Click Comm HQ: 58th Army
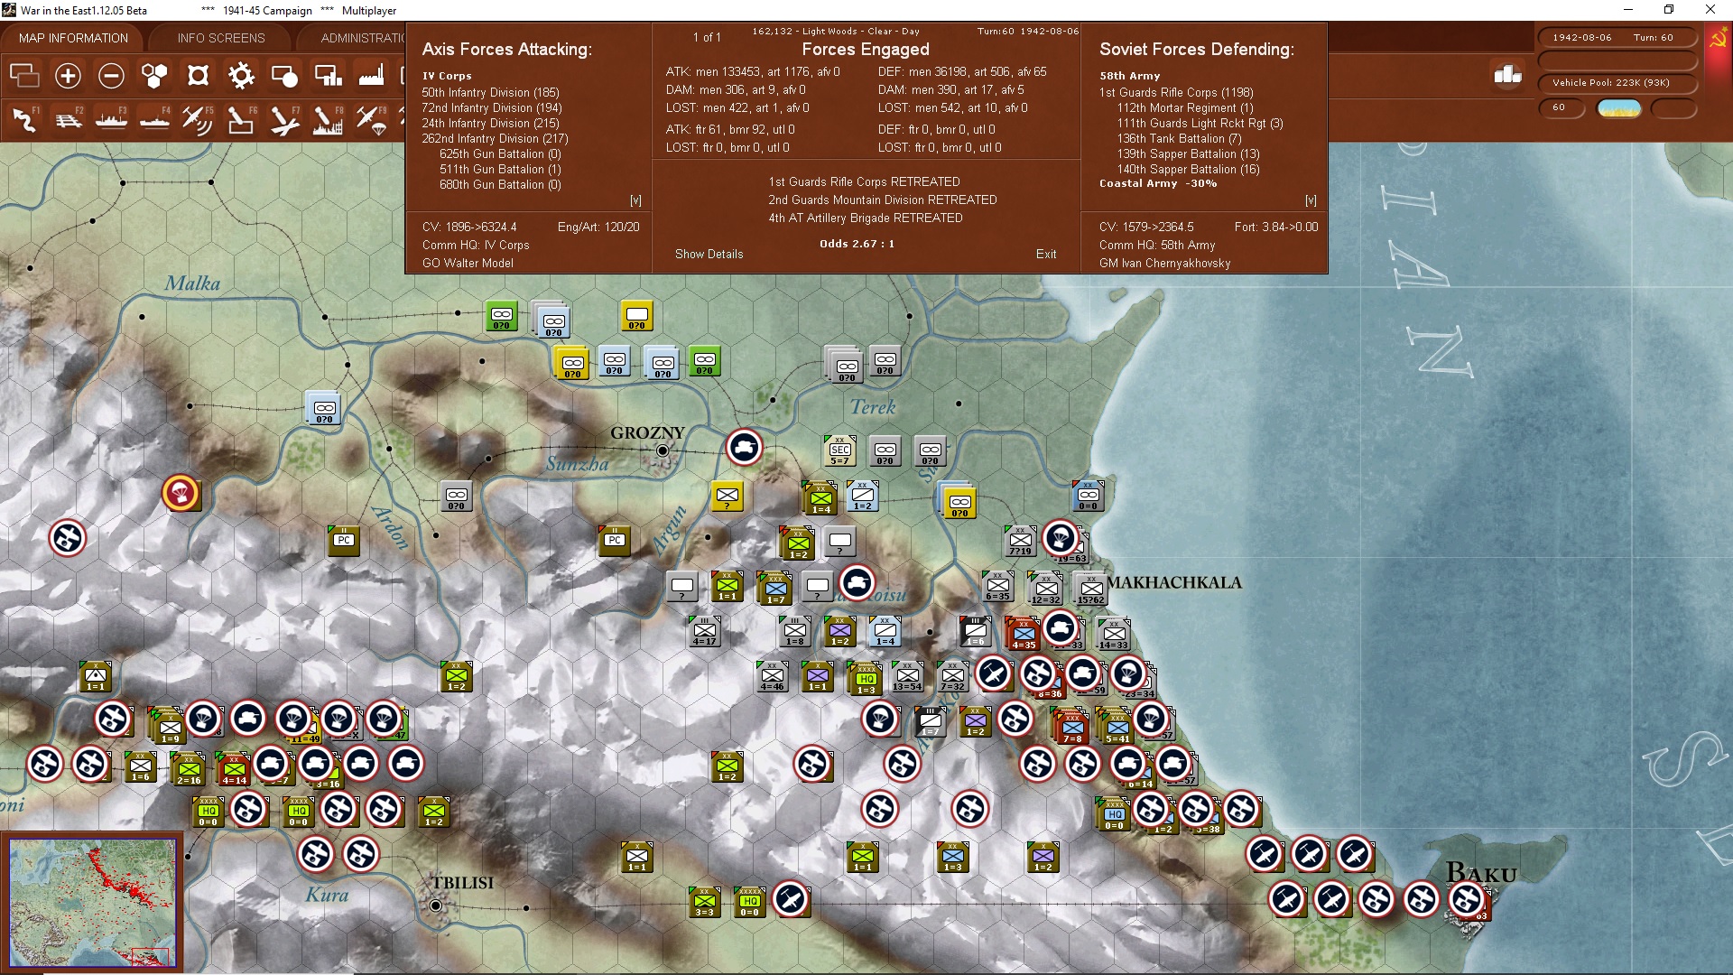This screenshot has width=1733, height=975. point(1157,245)
